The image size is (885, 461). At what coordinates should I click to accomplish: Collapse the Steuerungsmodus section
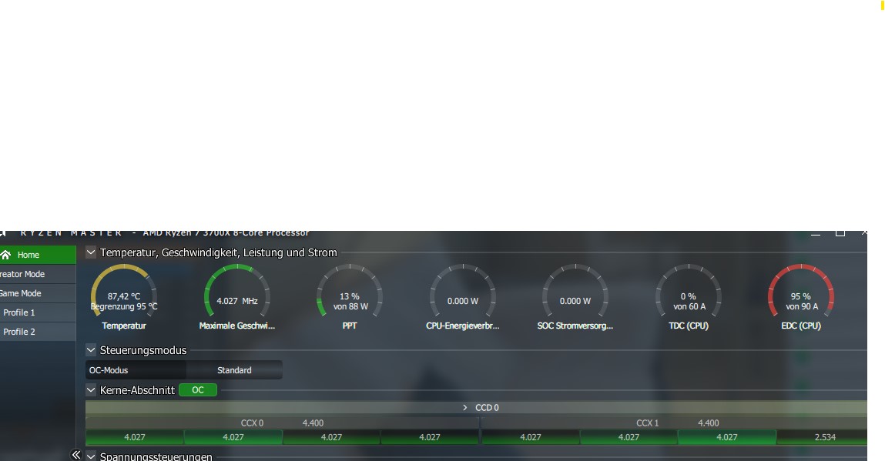coord(91,350)
